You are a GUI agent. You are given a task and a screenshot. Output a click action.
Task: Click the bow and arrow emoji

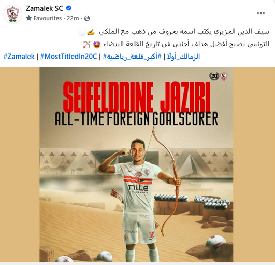pyautogui.click(x=86, y=45)
